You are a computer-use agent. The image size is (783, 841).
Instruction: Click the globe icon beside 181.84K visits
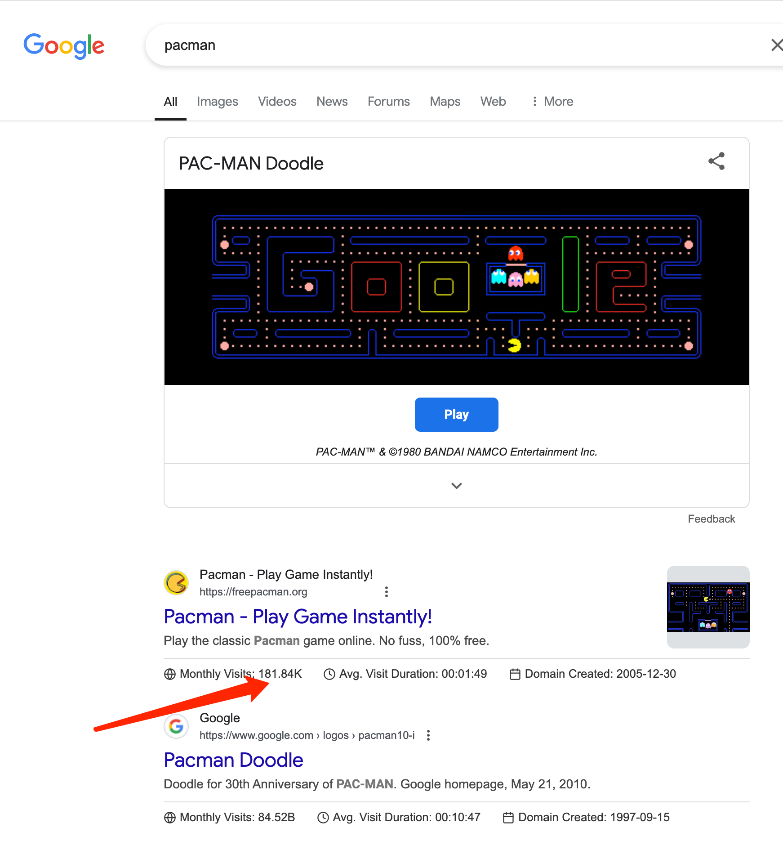pos(170,674)
